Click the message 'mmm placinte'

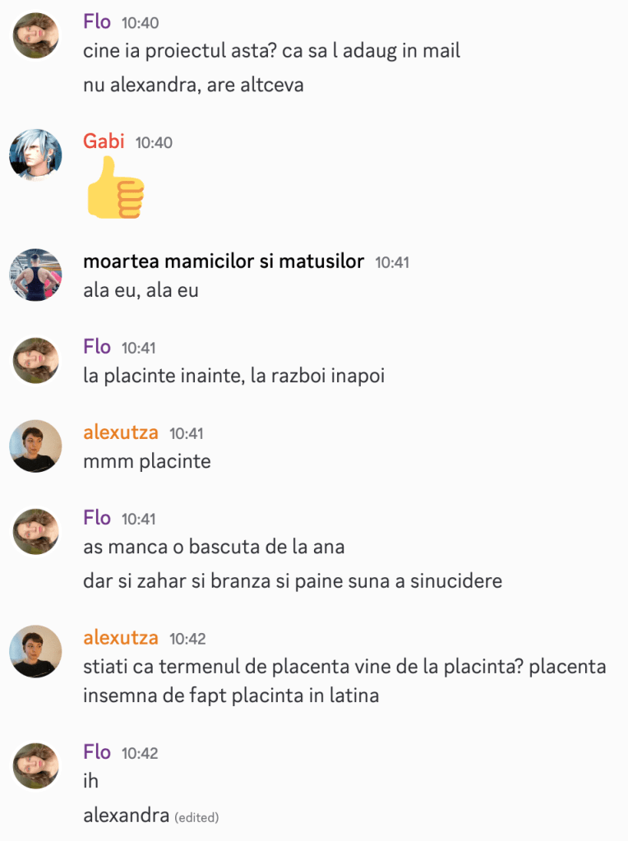click(x=147, y=461)
